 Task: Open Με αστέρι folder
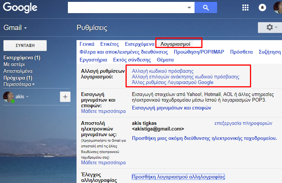pos(14,64)
